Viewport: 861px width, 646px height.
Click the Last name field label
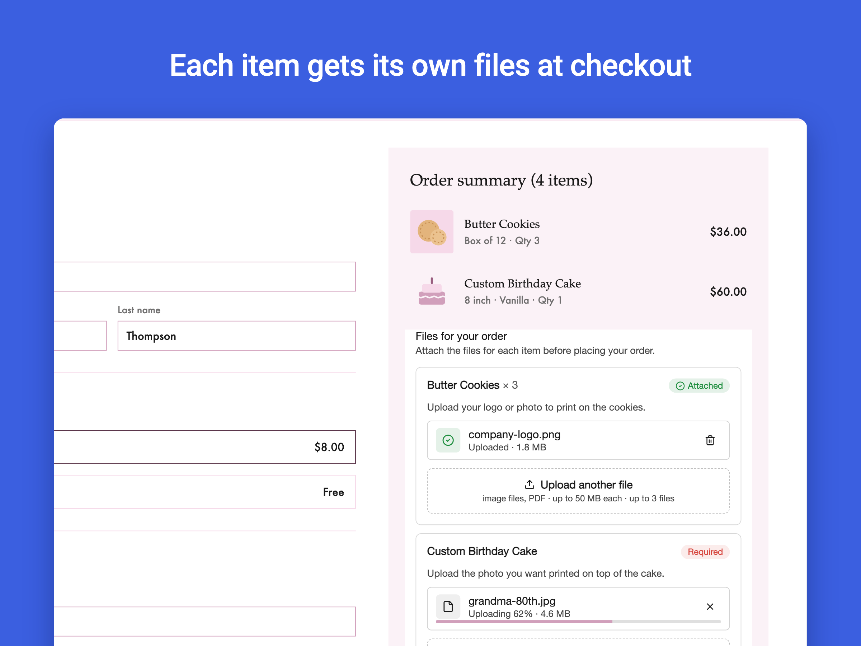pyautogui.click(x=139, y=310)
